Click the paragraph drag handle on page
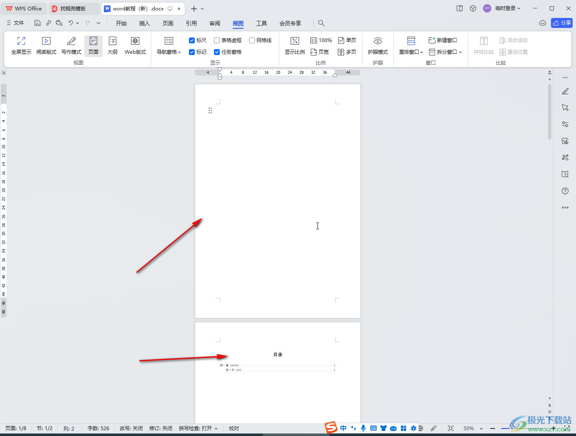Image resolution: width=576 pixels, height=436 pixels. click(x=210, y=110)
